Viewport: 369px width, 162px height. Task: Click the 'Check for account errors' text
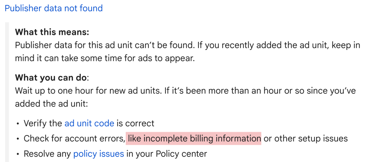click(74, 139)
